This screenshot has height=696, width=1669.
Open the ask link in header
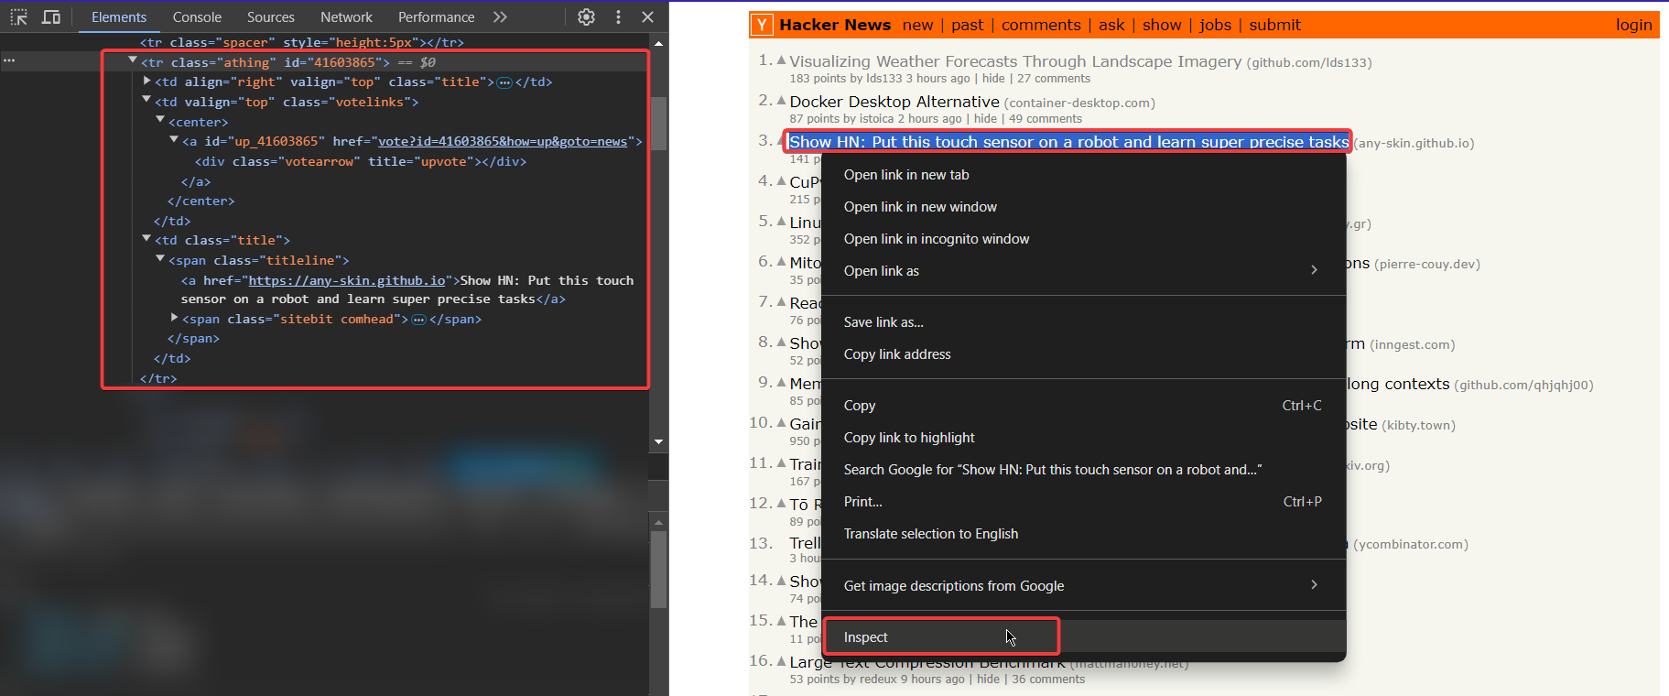(x=1111, y=25)
